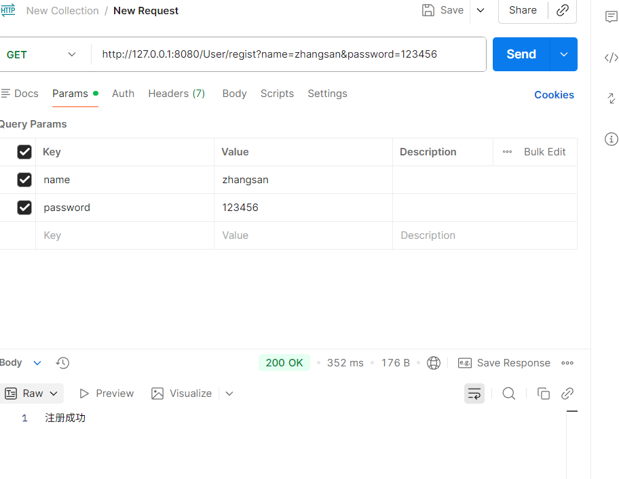Copy request link via chain icon
Screen dimensions: 619x479
[x=563, y=10]
